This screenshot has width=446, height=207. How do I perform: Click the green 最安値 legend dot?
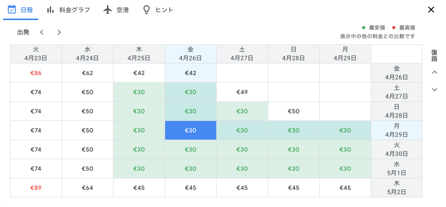pyautogui.click(x=363, y=27)
